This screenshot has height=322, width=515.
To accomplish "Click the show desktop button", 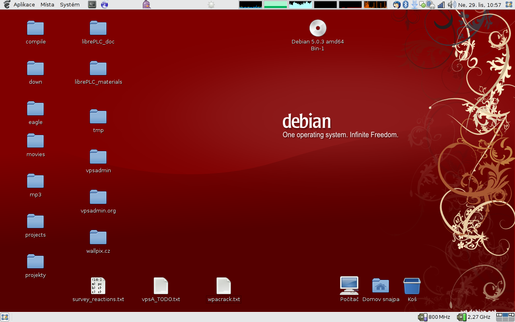I will 5,317.
